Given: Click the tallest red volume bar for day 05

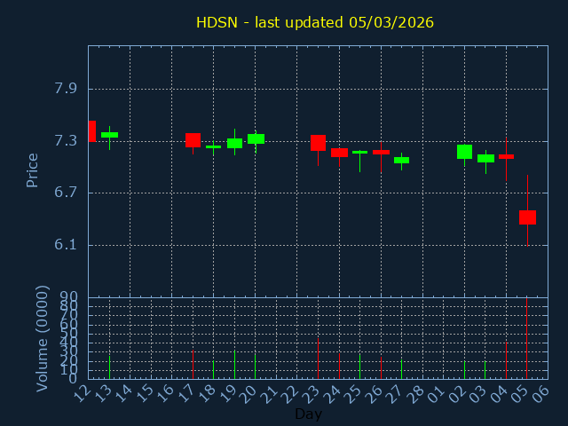Looking at the screenshot, I should tap(526, 338).
